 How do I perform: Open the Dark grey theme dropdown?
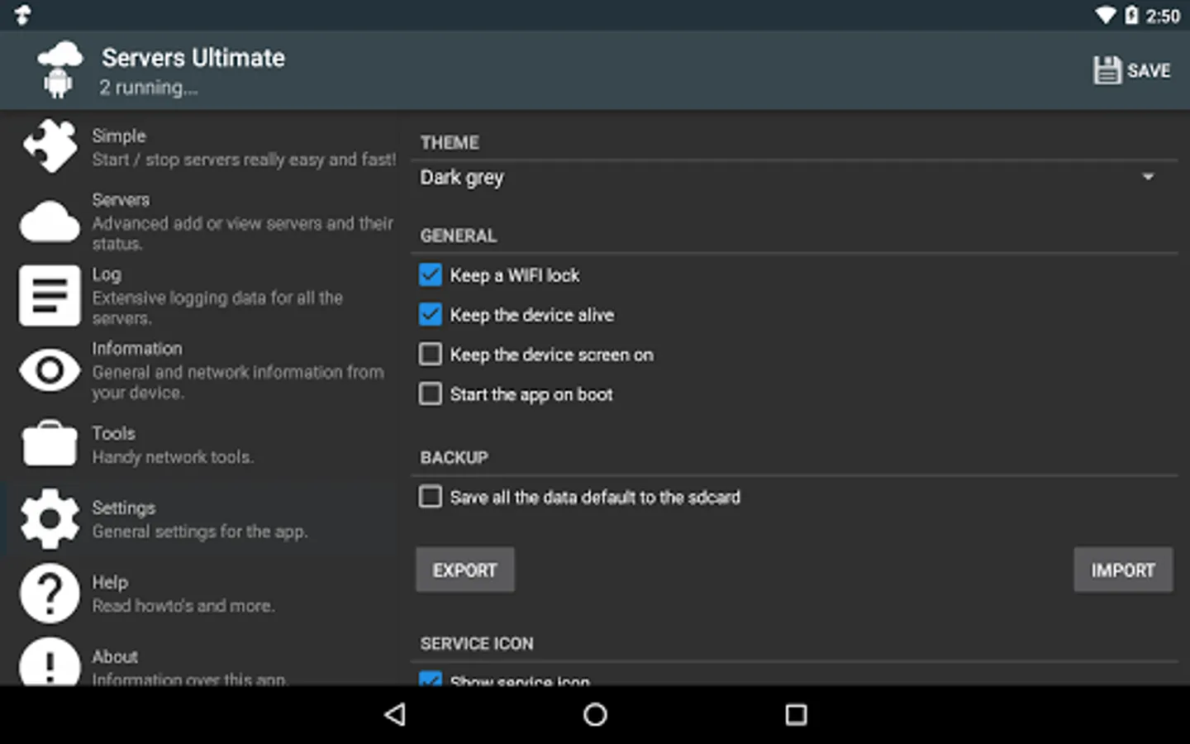(794, 177)
